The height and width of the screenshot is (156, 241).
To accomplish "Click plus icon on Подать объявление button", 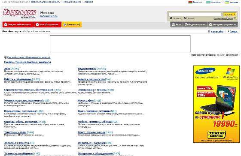I will (6, 24).
